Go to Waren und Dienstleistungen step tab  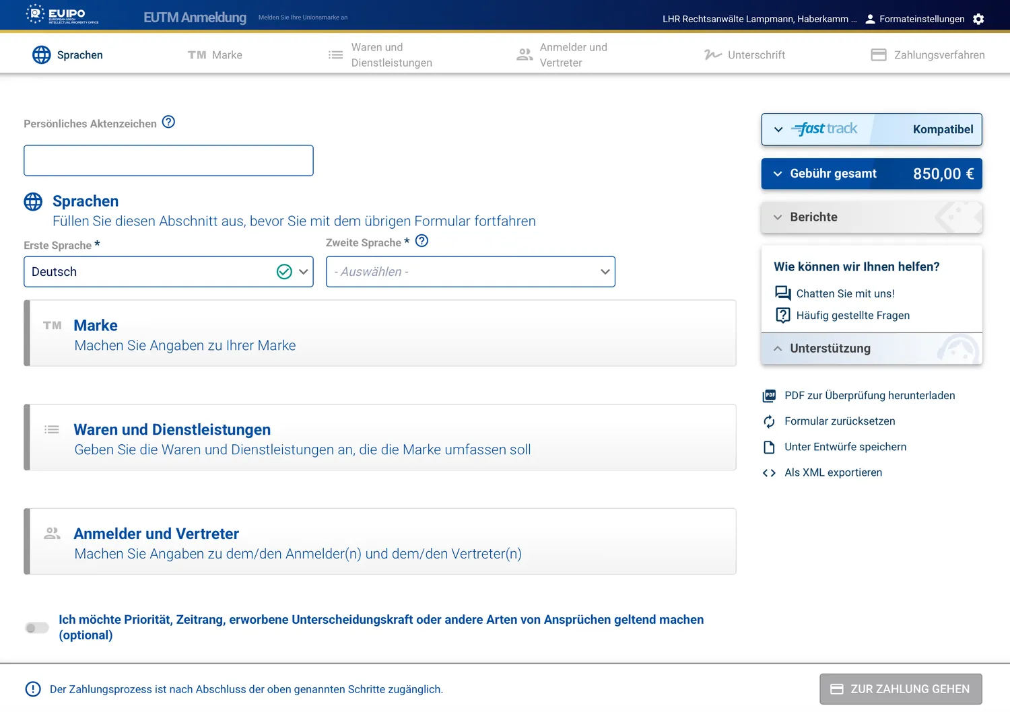point(380,55)
